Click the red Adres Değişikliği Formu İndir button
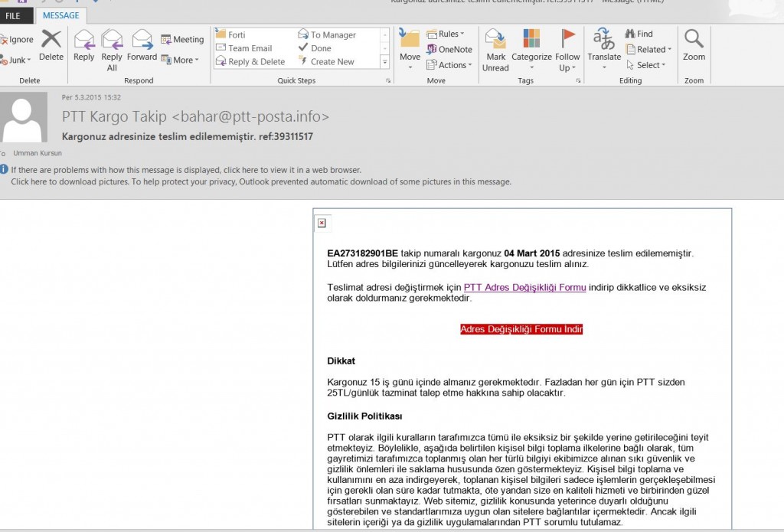 (x=521, y=329)
